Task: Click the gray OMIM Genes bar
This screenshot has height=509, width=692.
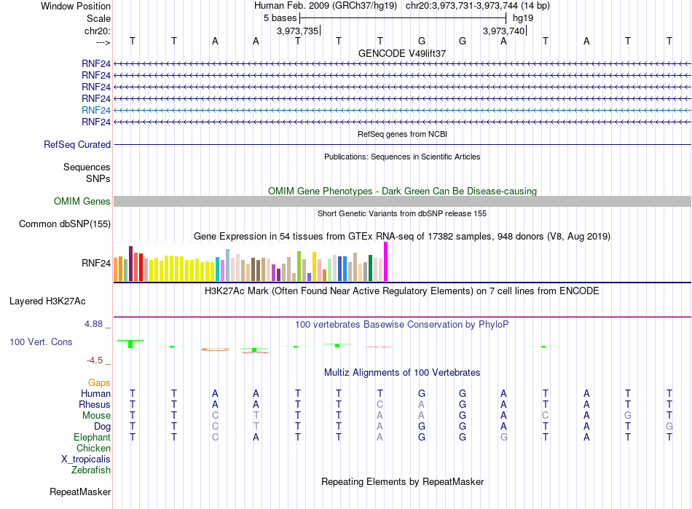Action: 402,202
